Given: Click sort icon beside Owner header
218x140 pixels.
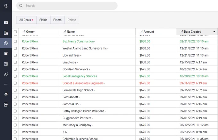Looking at the screenshot, I should tap(23, 32).
